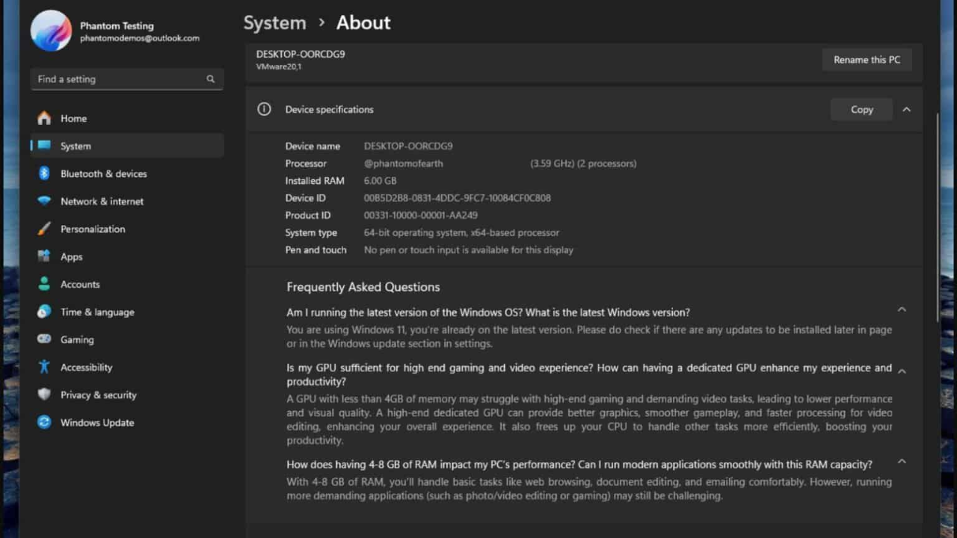The height and width of the screenshot is (538, 957).
Task: Select the Accessibility icon
Action: [43, 367]
